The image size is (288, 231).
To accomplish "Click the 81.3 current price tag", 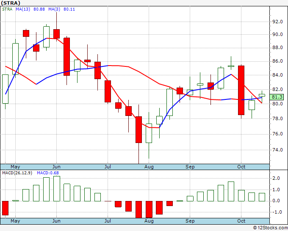I will click(x=277, y=97).
